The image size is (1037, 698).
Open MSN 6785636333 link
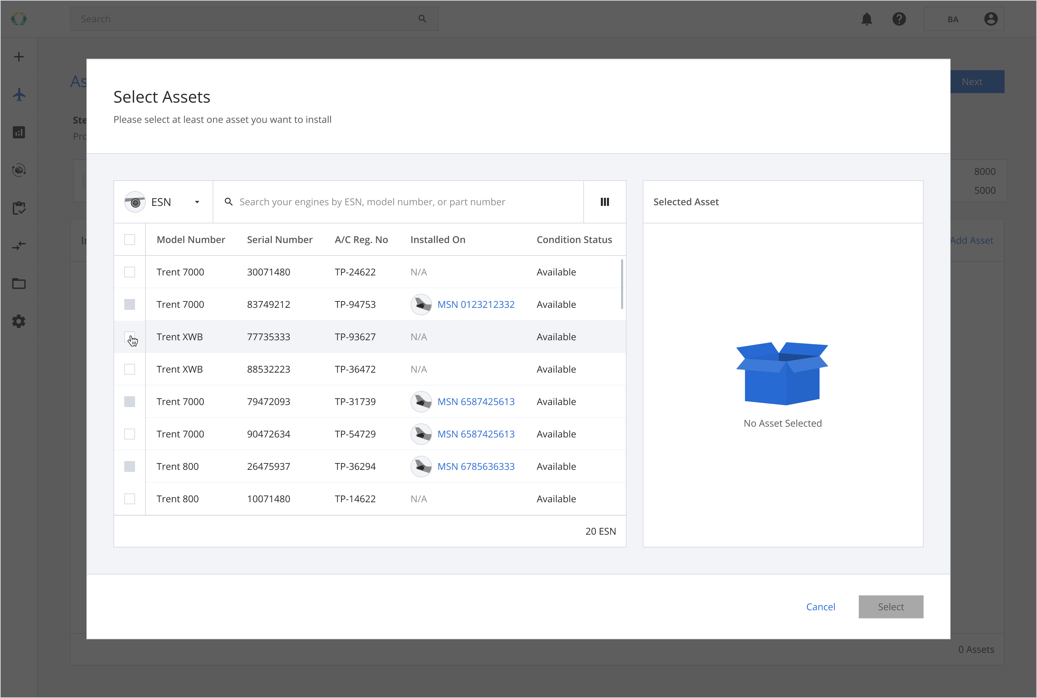click(x=476, y=466)
